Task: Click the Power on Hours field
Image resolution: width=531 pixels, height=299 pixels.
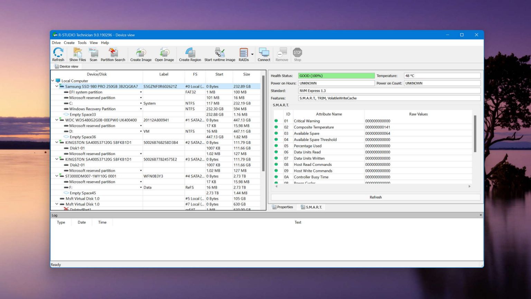Action: tap(336, 83)
